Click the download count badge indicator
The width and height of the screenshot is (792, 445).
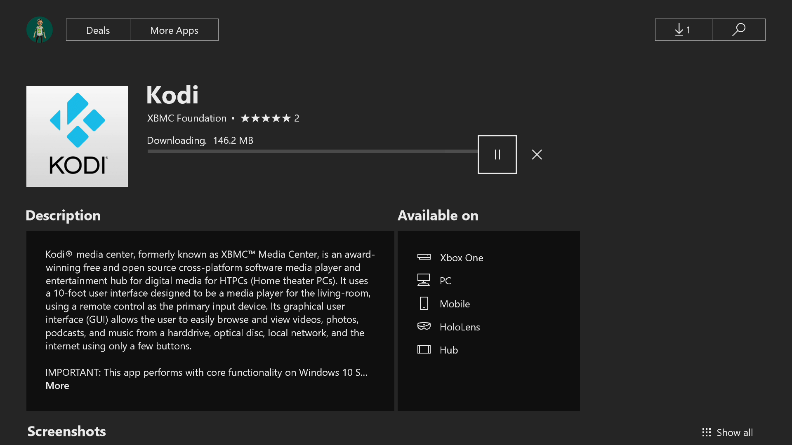coord(683,29)
